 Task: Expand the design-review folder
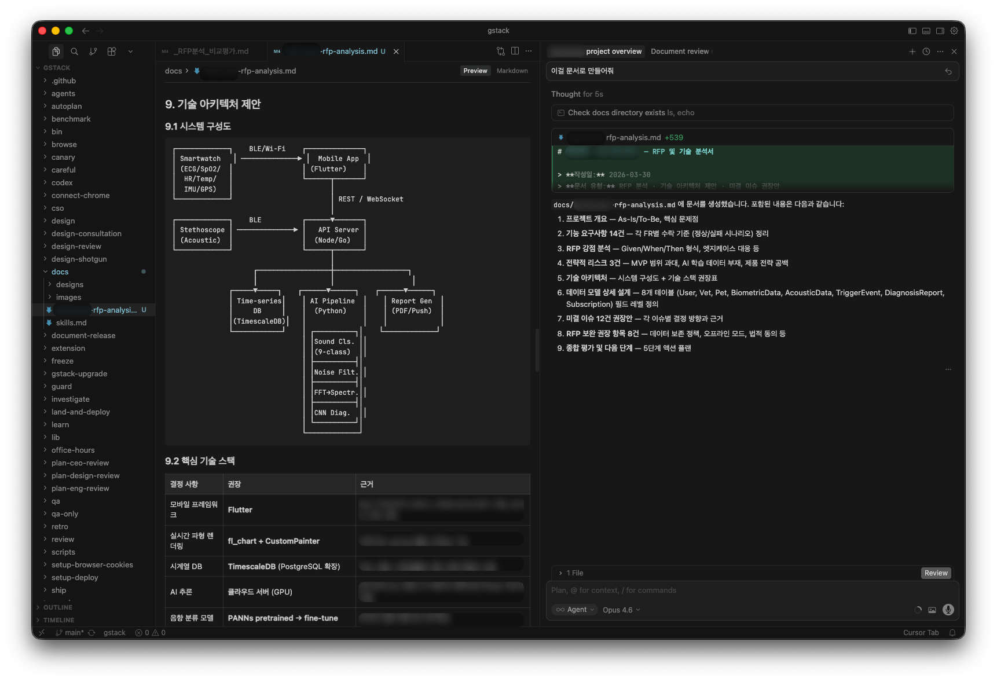click(x=93, y=247)
